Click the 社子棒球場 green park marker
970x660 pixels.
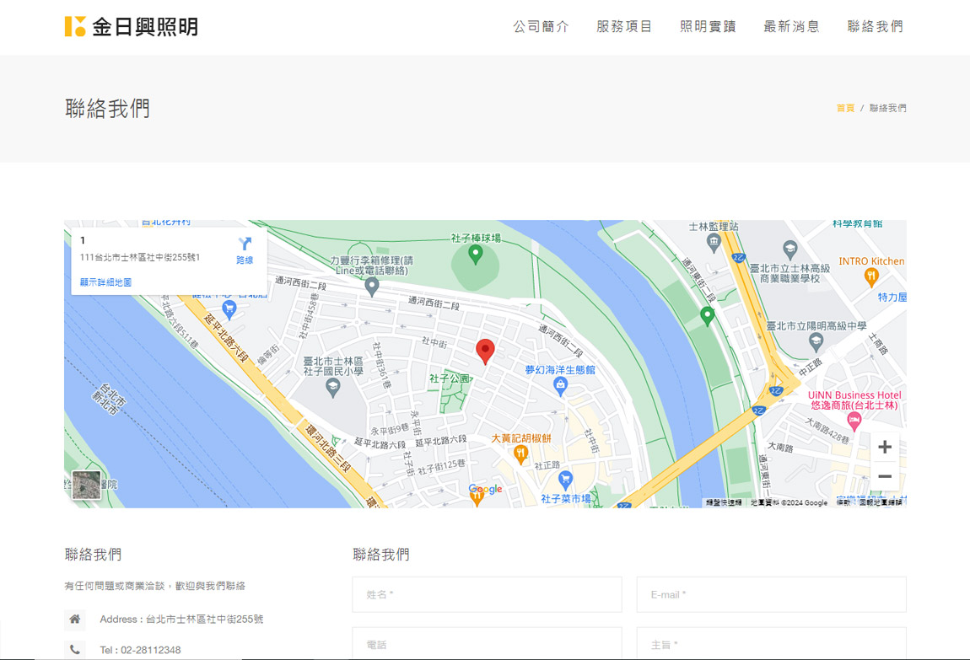(x=476, y=253)
